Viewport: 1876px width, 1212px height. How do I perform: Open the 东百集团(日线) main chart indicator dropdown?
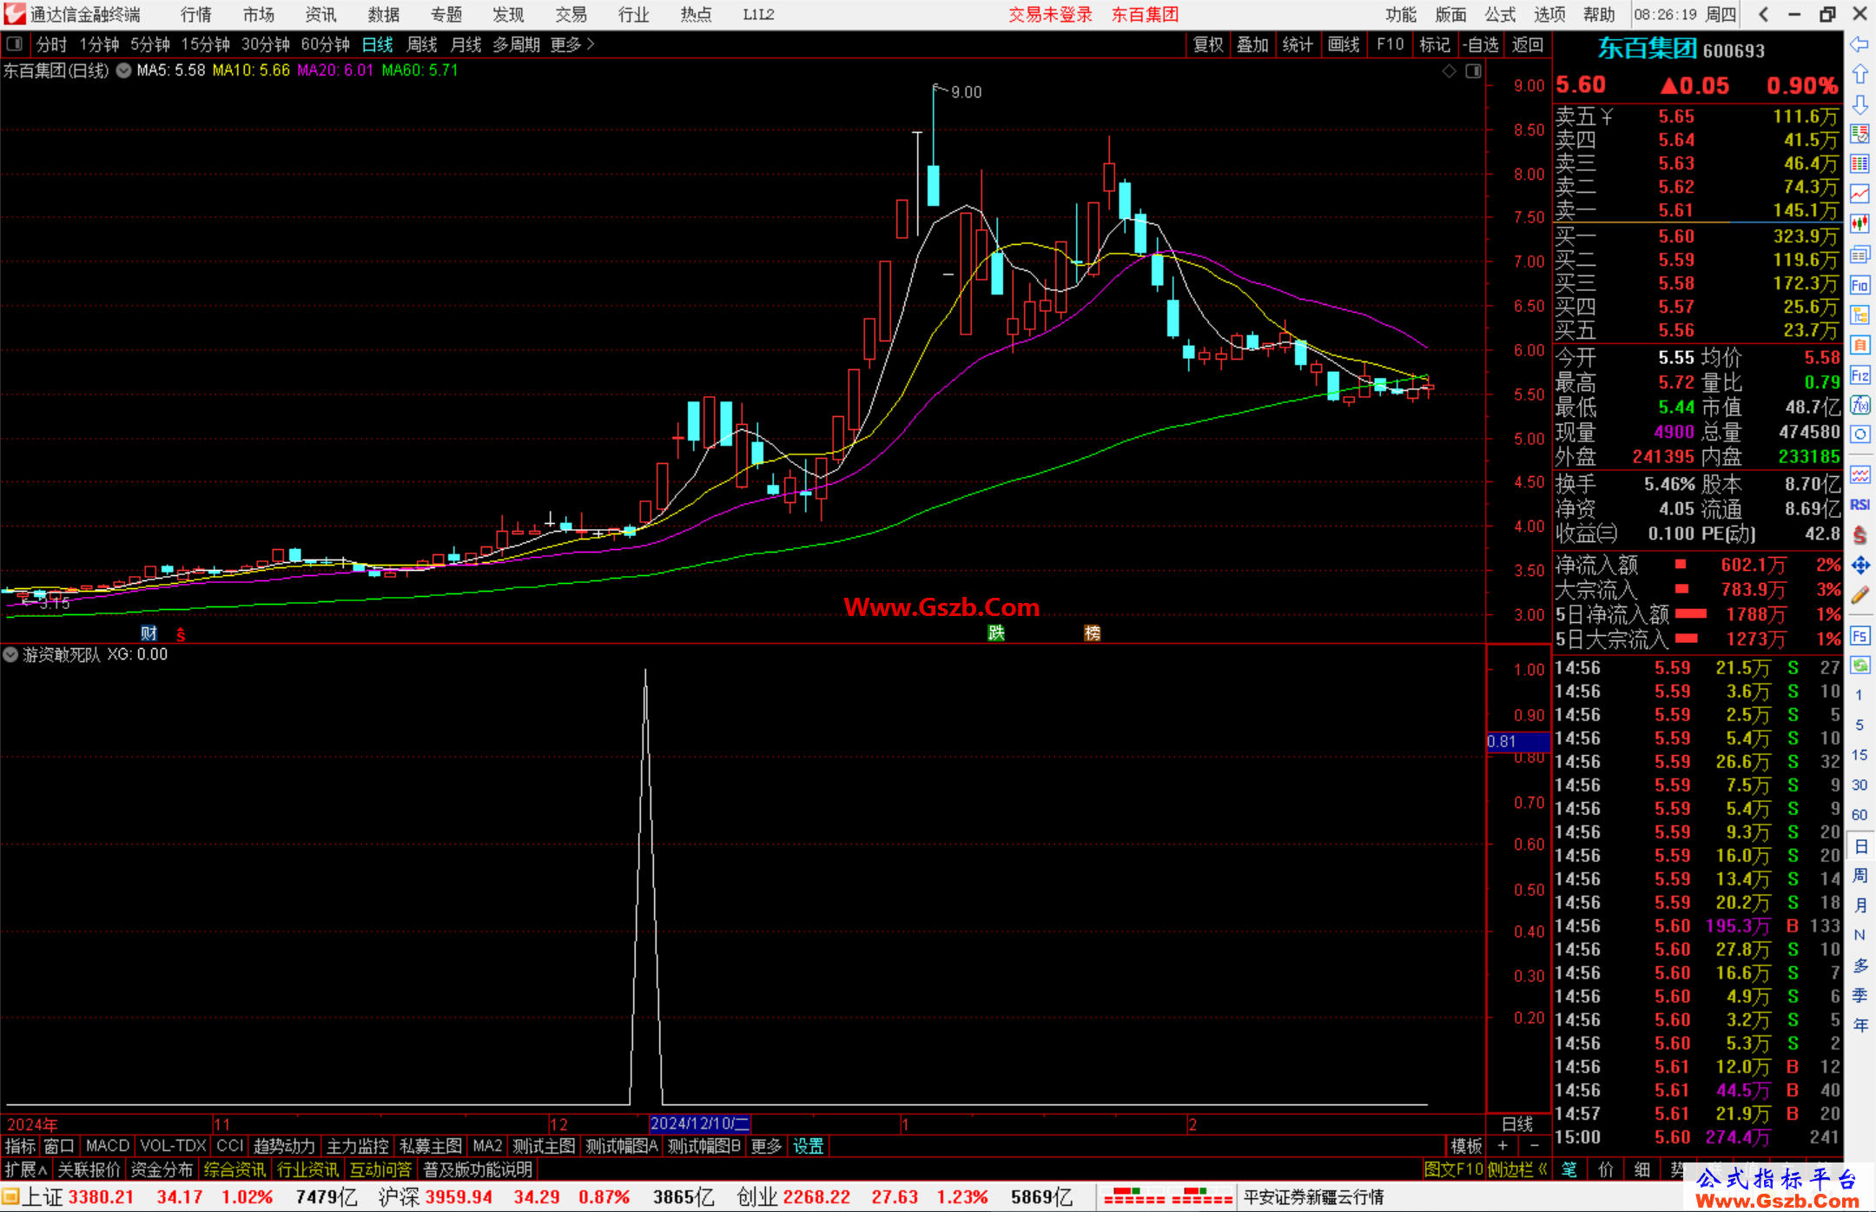pos(124,70)
